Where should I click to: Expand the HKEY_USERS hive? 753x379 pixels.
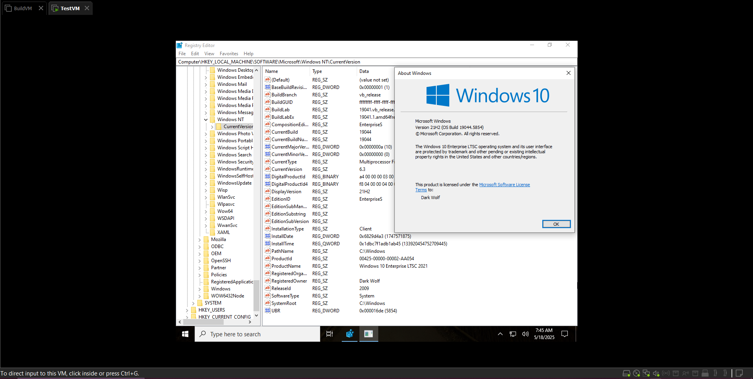pos(187,310)
